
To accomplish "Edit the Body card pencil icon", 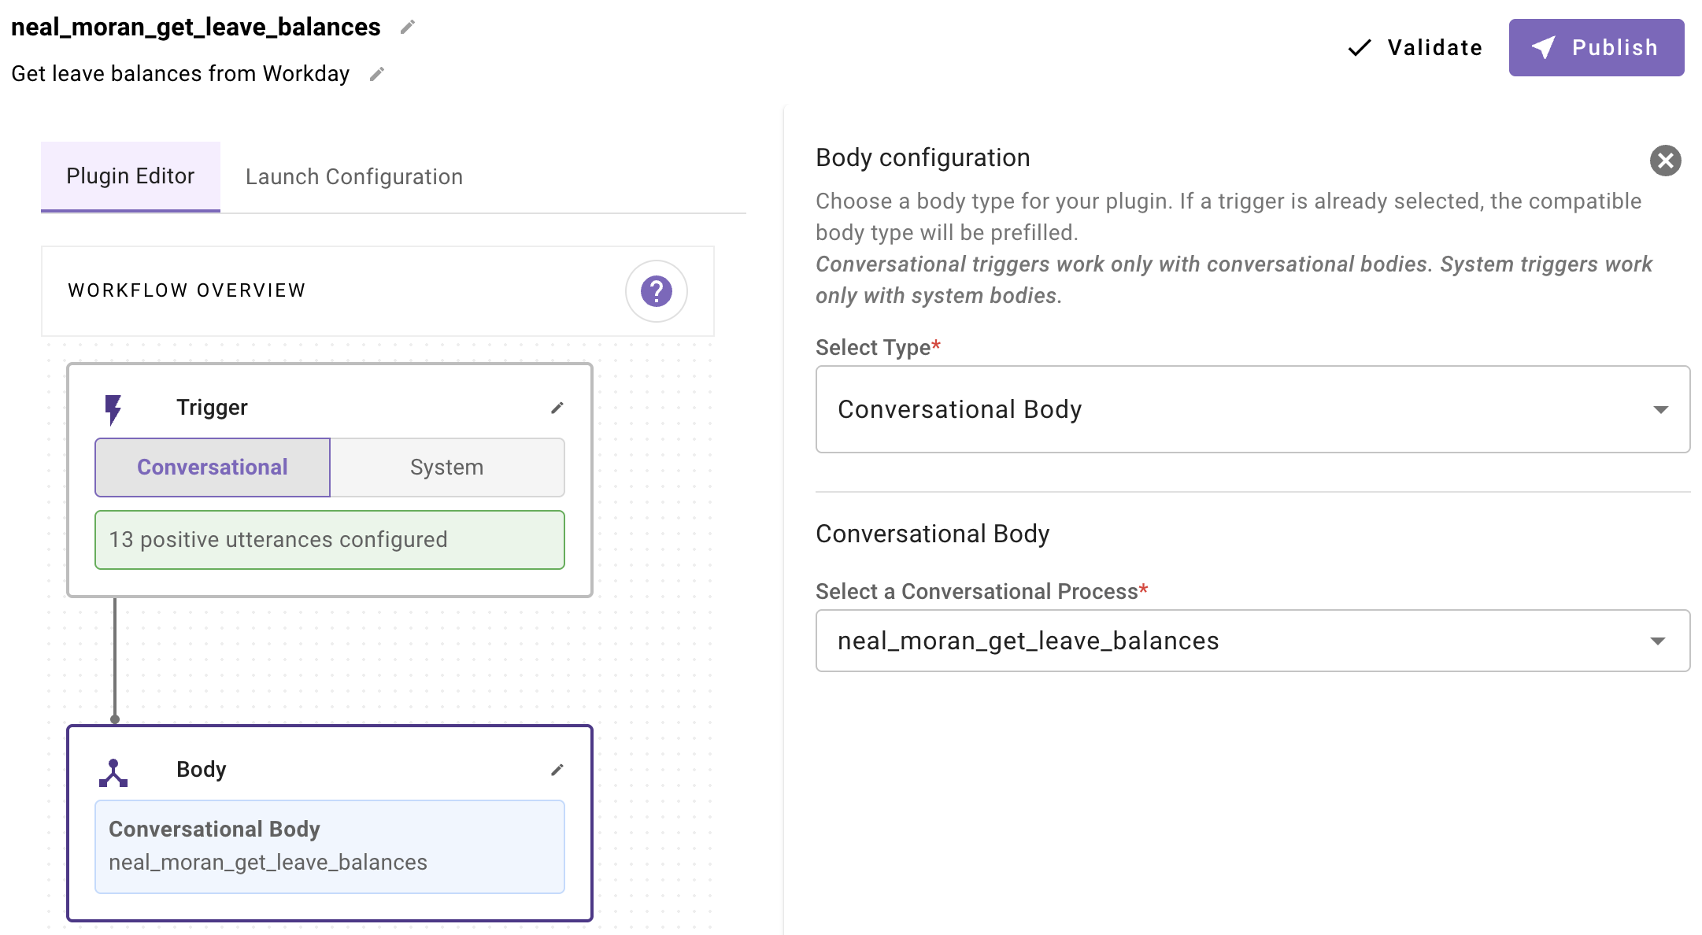I will tap(557, 770).
